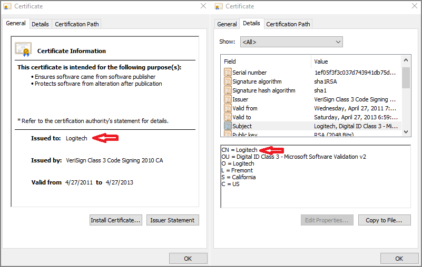The width and height of the screenshot is (422, 267).
Task: Click the certificate ribbon icon beside Certificate Information
Action: pyautogui.click(x=23, y=49)
